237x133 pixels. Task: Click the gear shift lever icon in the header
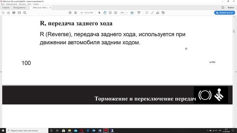[x=219, y=95]
